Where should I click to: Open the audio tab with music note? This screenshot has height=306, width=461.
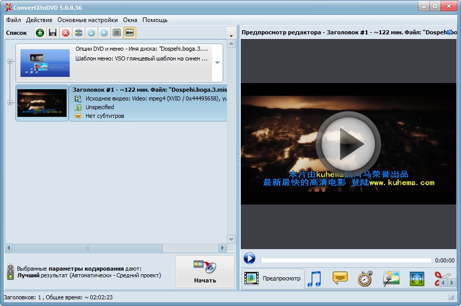pyautogui.click(x=313, y=279)
